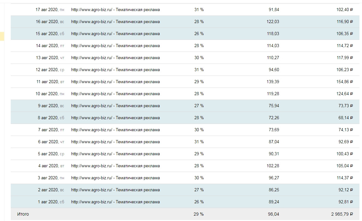
Task: Select 139,39 value for 11 авг
Action: (273, 82)
